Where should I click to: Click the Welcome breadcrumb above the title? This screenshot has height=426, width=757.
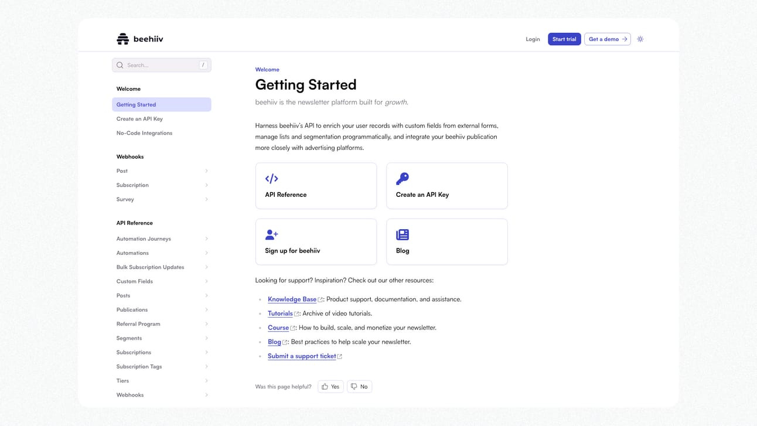[x=267, y=70]
